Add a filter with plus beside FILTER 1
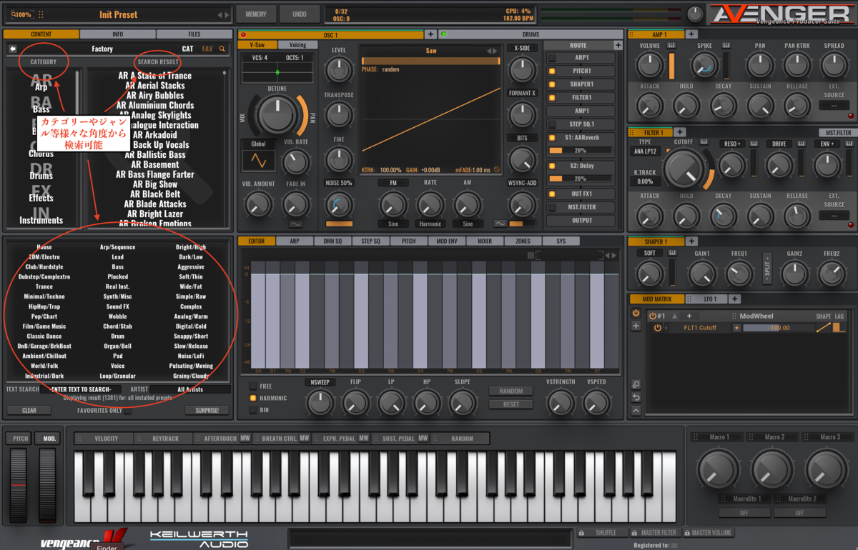The height and width of the screenshot is (550, 858). click(x=680, y=132)
